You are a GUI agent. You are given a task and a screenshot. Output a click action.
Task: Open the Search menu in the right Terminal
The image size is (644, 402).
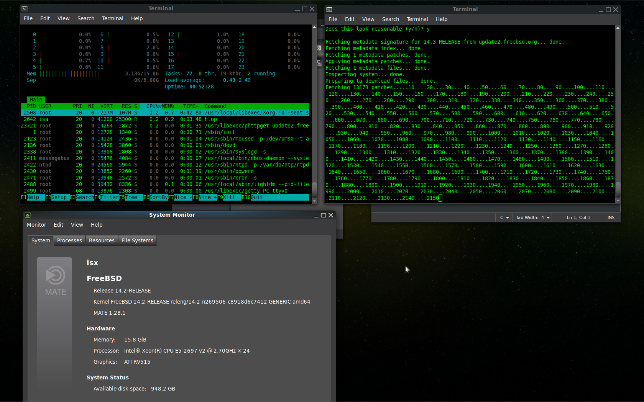[x=390, y=19]
